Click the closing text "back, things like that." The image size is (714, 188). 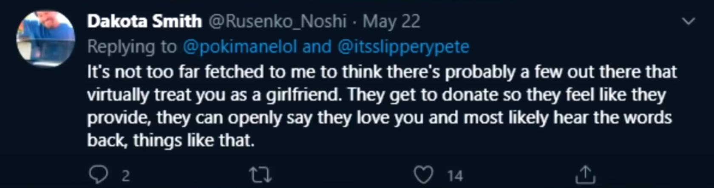tap(170, 140)
